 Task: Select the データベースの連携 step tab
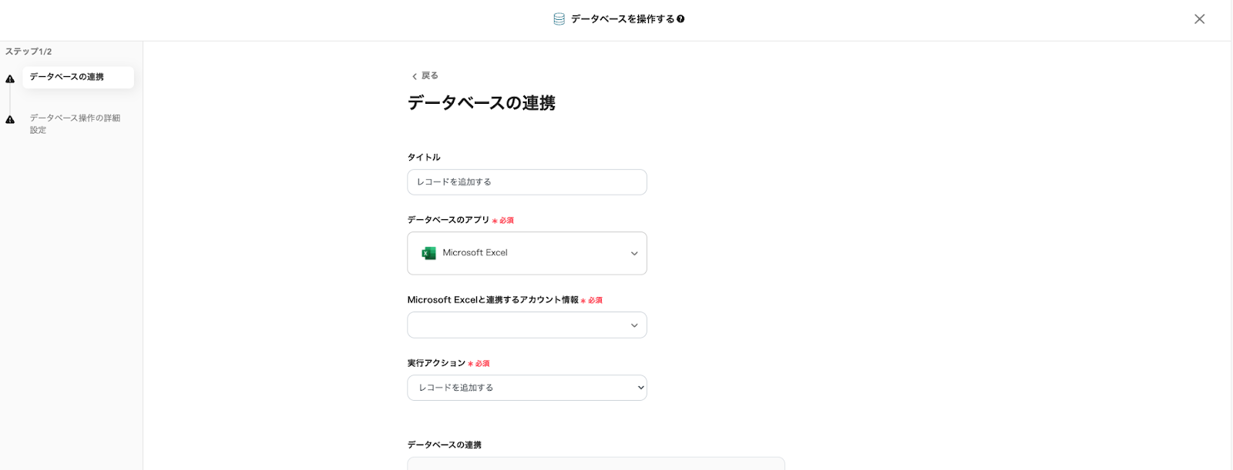pyautogui.click(x=77, y=77)
